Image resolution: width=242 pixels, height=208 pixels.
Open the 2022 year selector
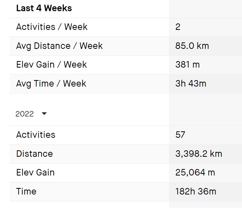click(25, 114)
